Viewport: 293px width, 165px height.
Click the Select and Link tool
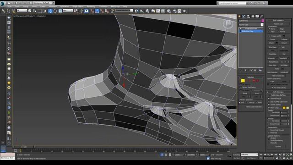(3, 11)
